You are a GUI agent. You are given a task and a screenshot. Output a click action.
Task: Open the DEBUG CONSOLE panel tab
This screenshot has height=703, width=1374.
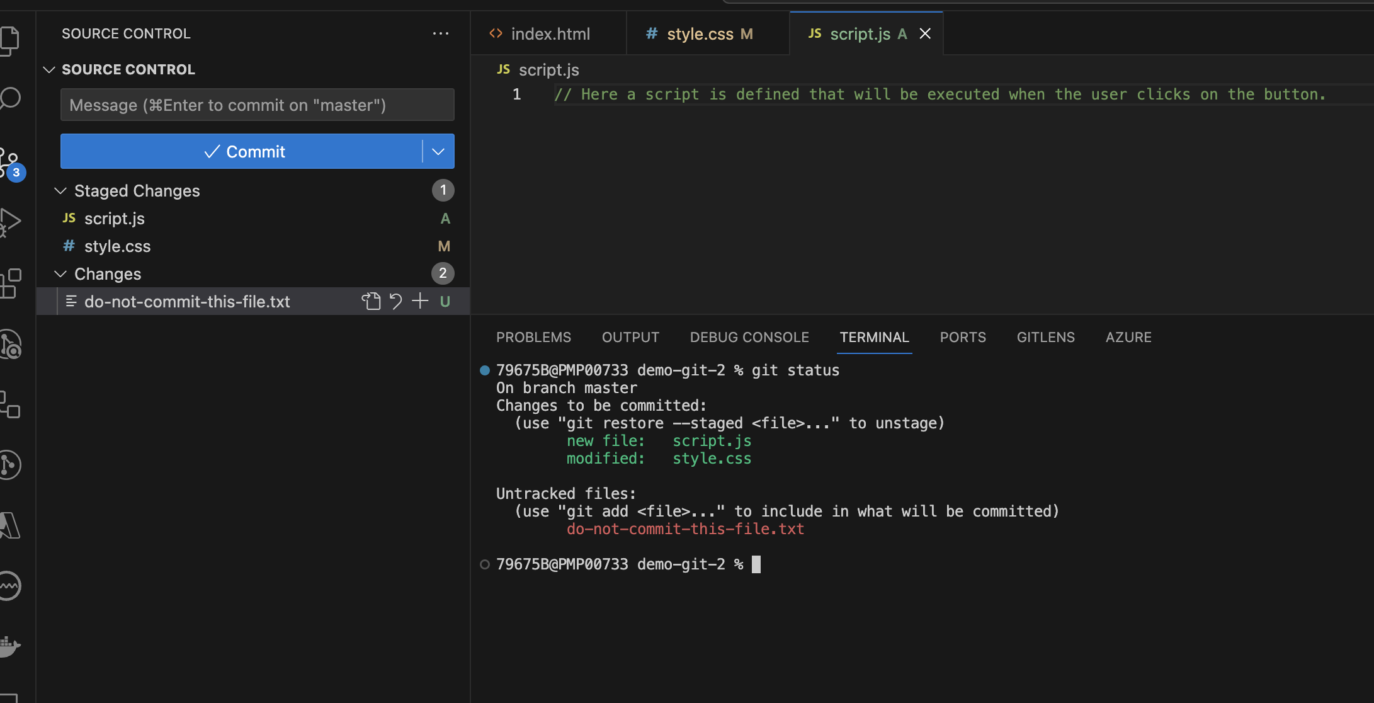point(749,337)
